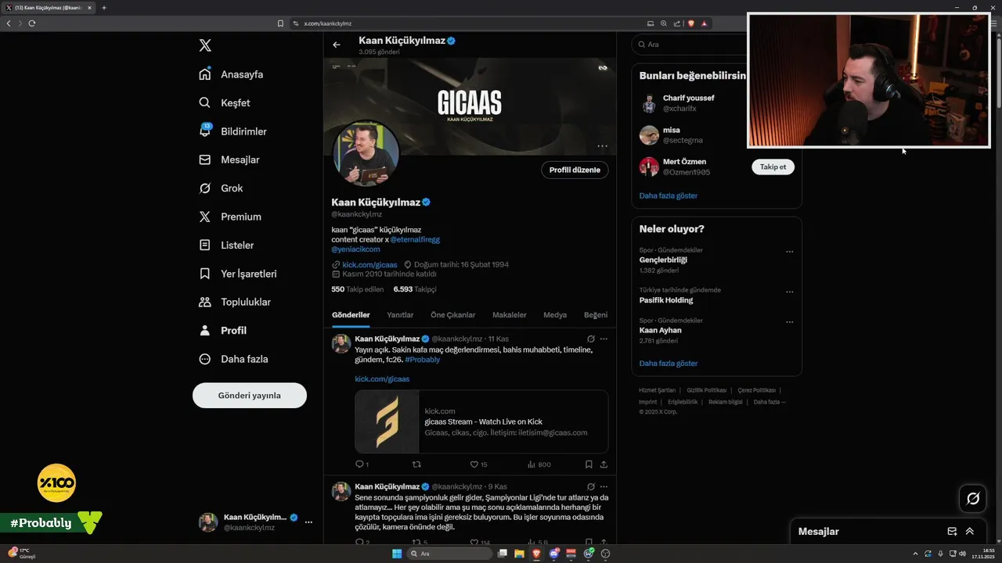Reload the browser page

tap(32, 23)
